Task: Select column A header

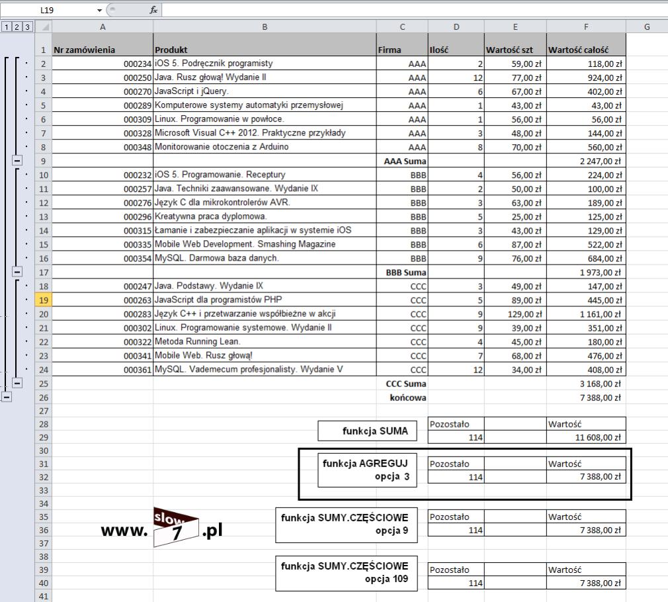Action: tap(103, 27)
